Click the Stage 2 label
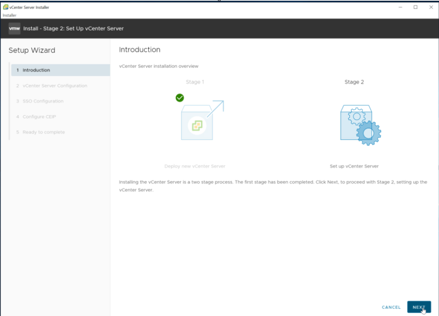Image resolution: width=439 pixels, height=316 pixels. point(354,82)
